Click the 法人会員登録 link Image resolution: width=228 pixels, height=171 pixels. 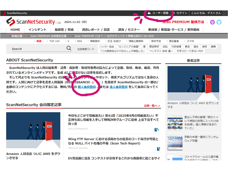pos(118,87)
